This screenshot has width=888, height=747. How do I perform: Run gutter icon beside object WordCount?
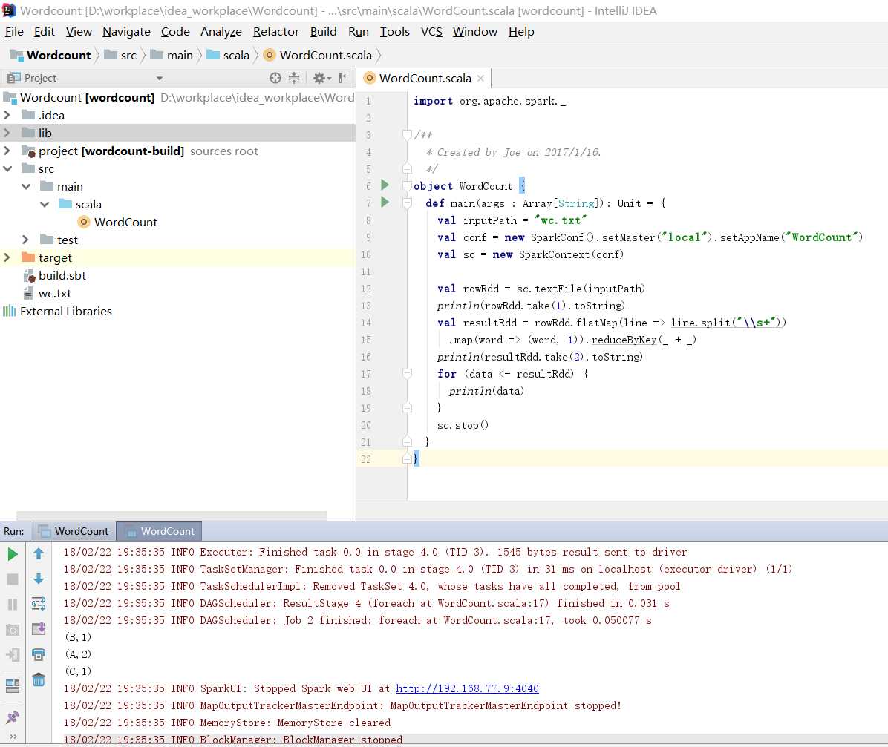click(385, 185)
